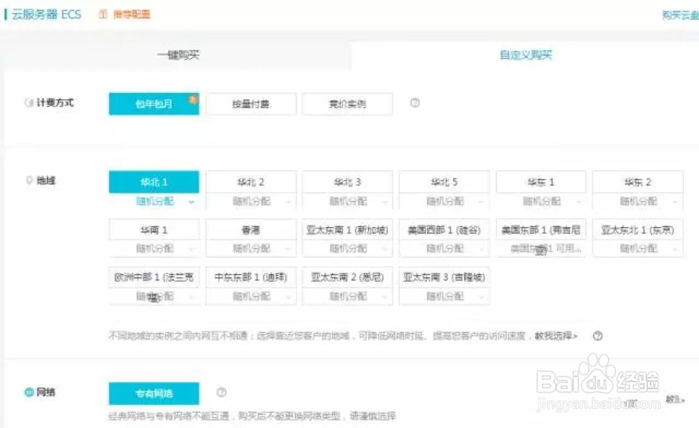Open the zone dropdown under 香港 region
The height and width of the screenshot is (428, 699).
tap(251, 249)
